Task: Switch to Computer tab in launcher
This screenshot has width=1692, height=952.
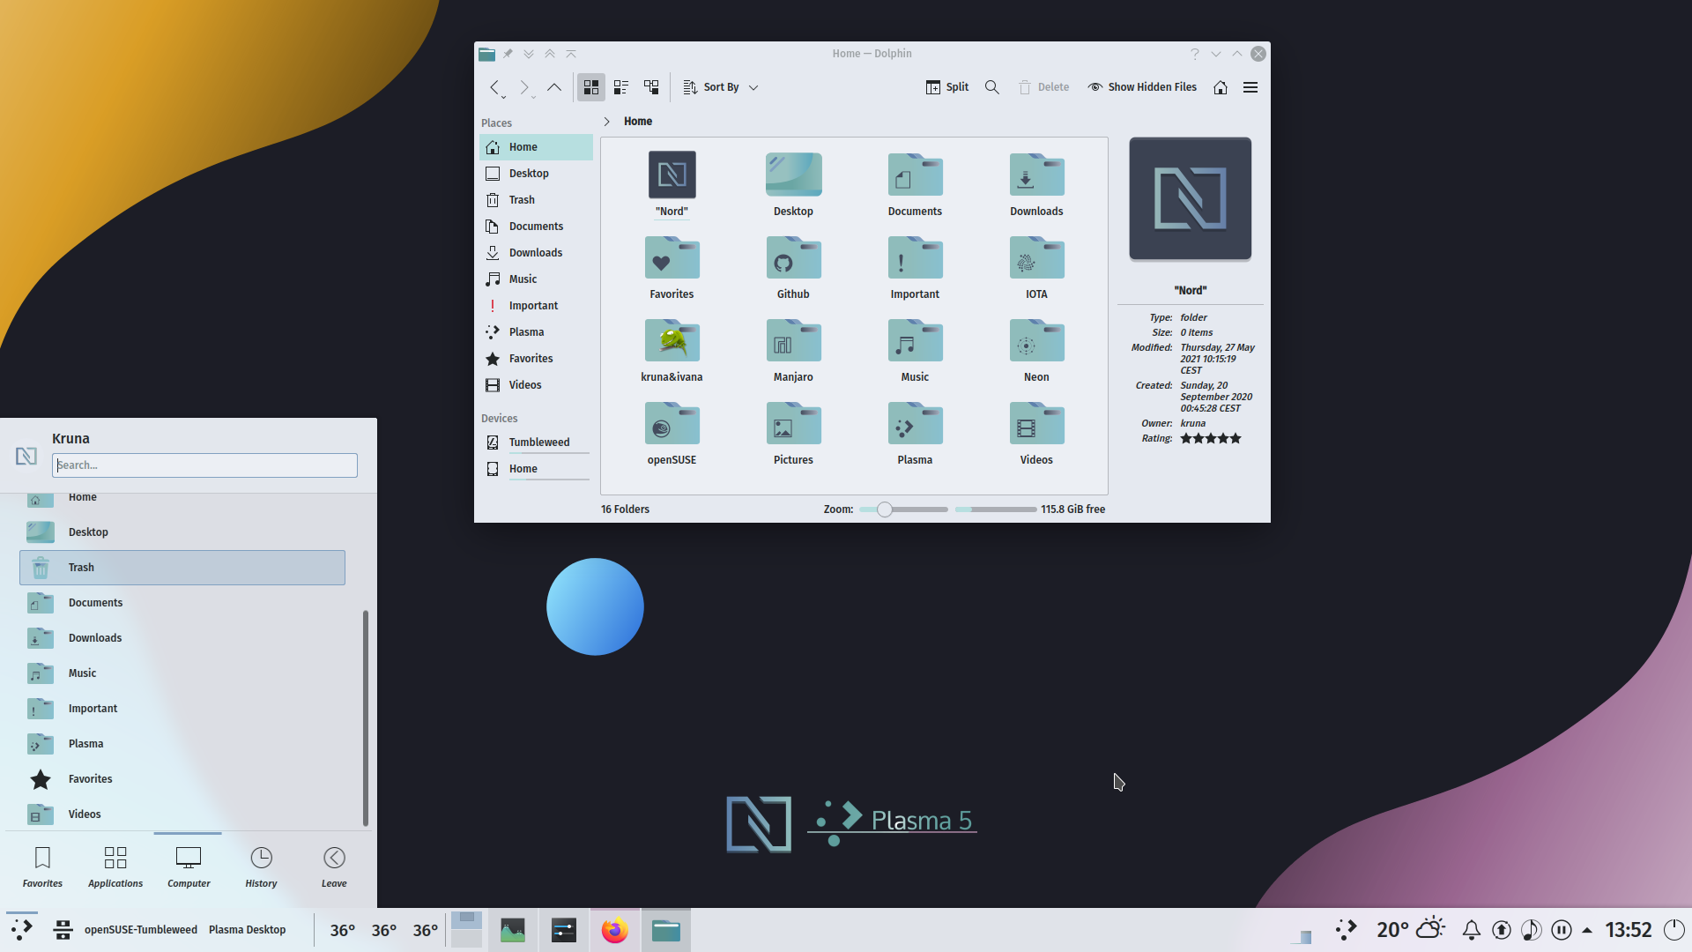Action: tap(189, 867)
